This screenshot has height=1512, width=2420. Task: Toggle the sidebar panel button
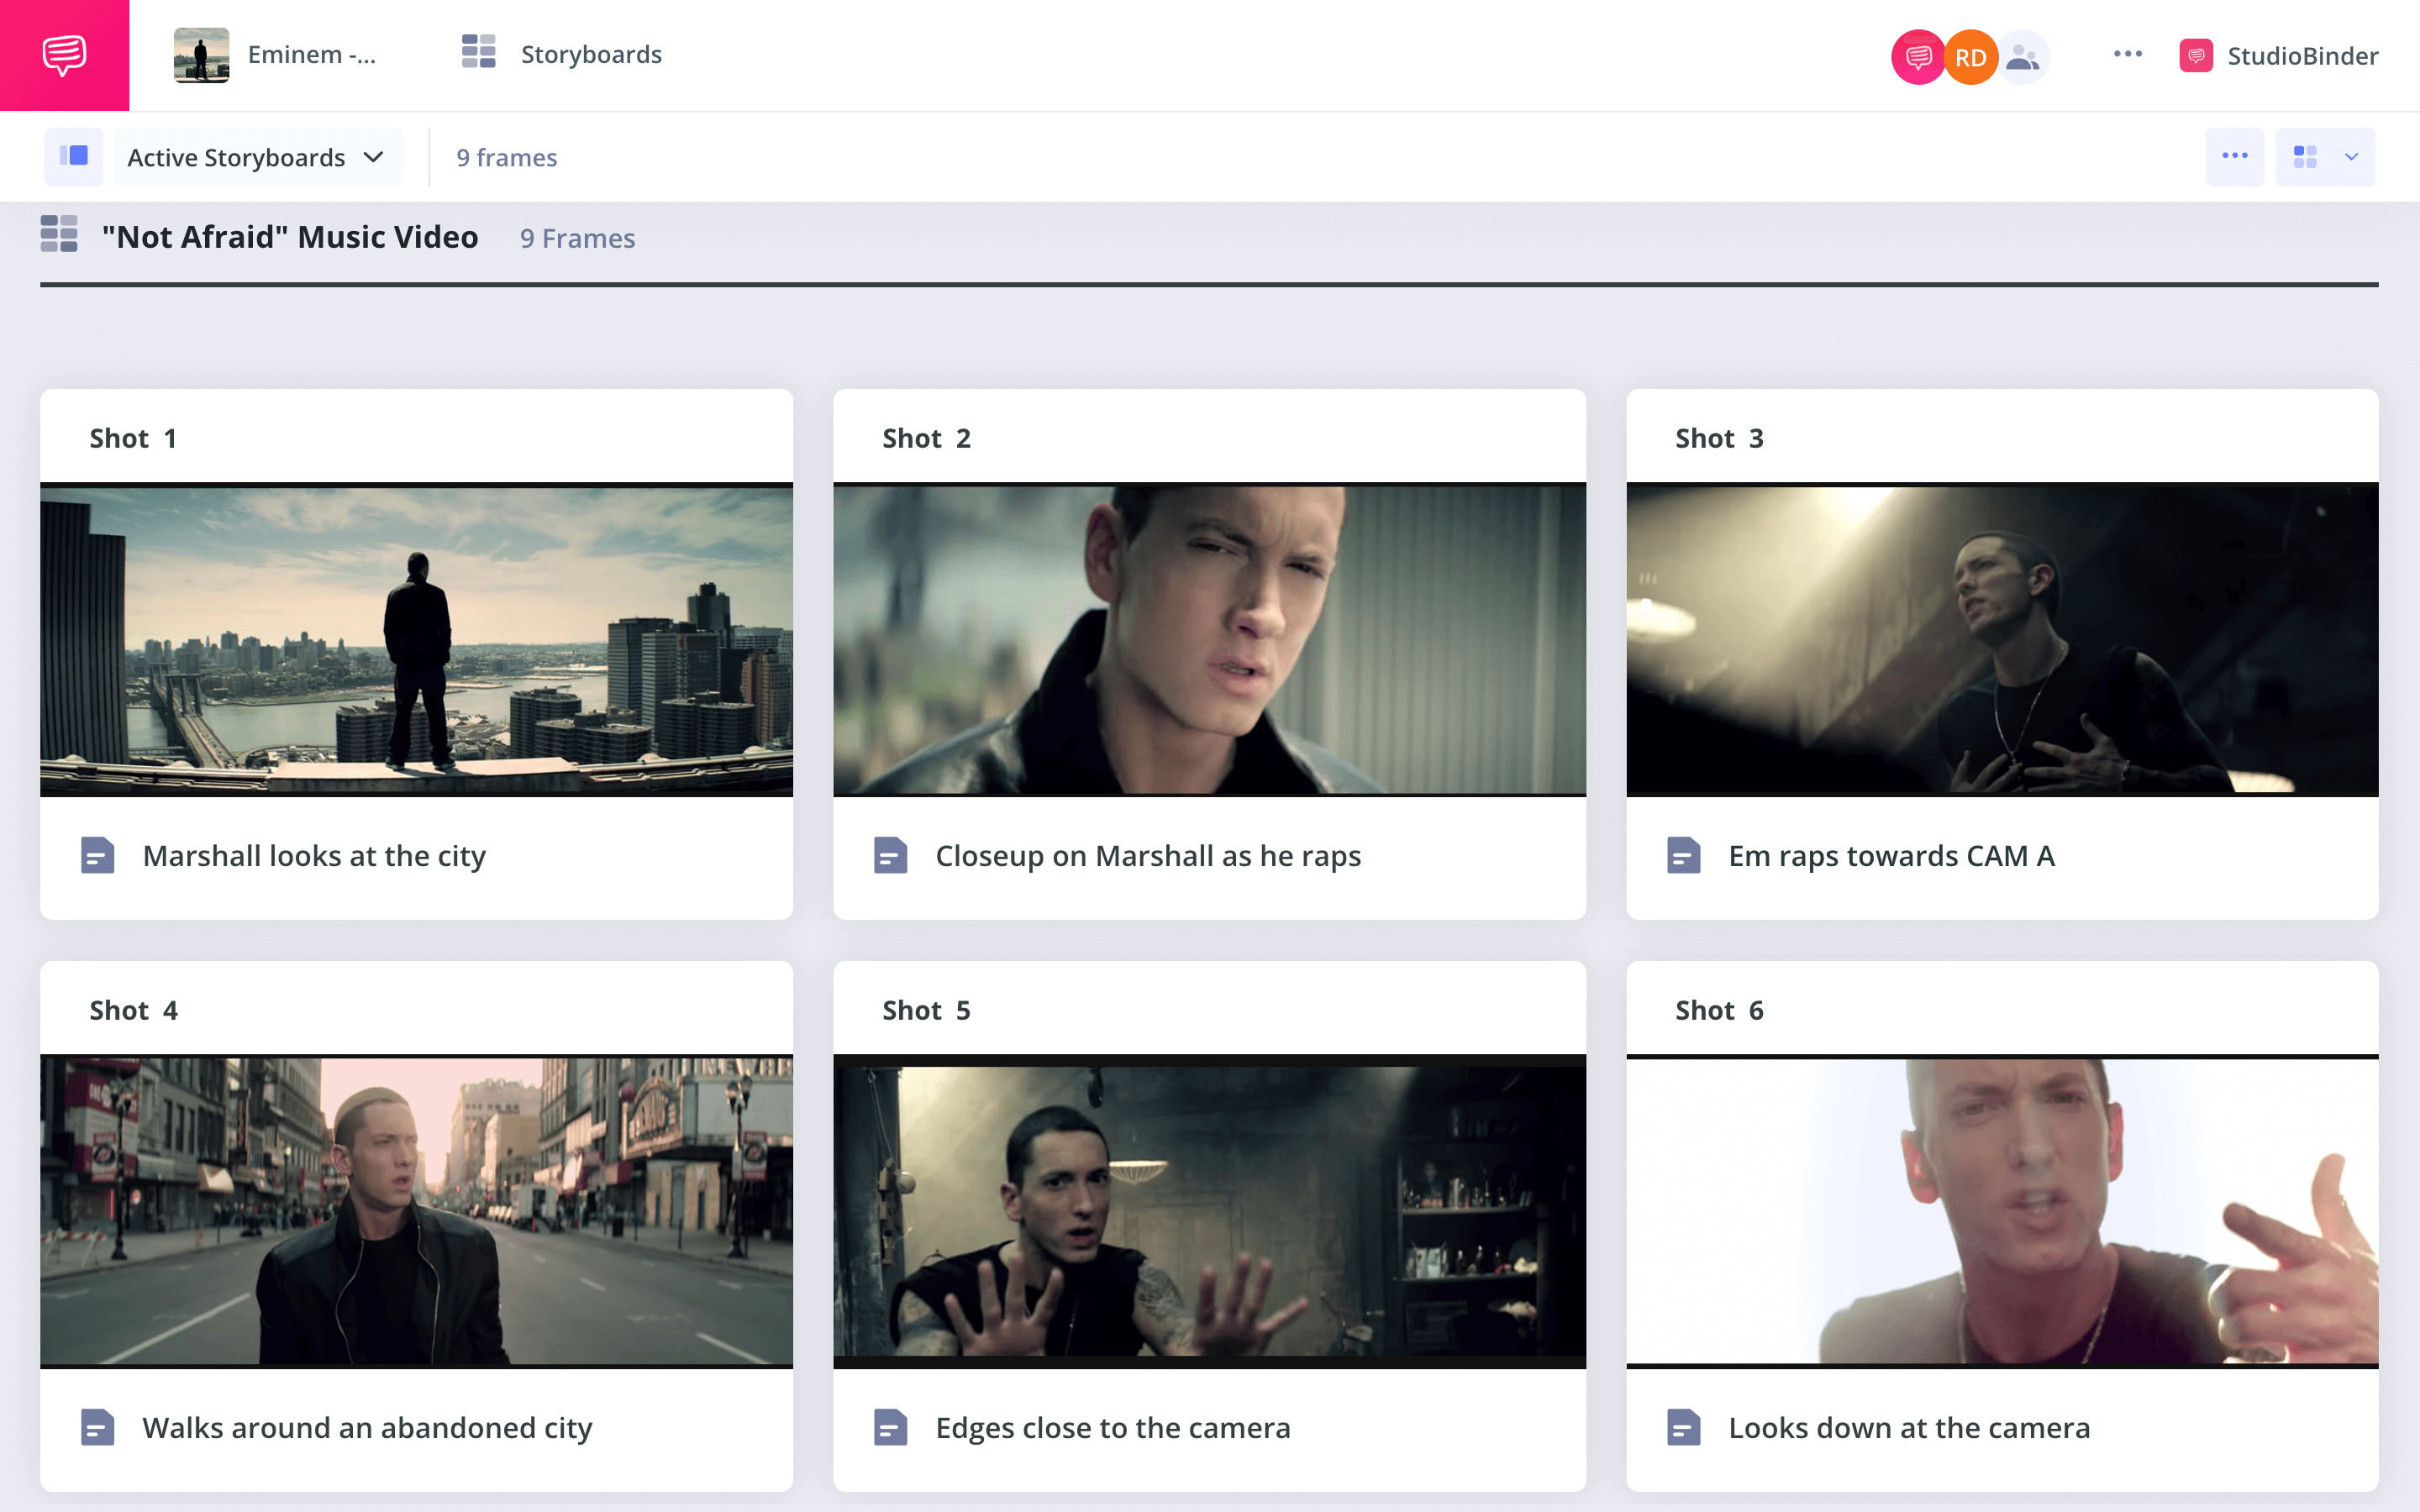point(74,157)
